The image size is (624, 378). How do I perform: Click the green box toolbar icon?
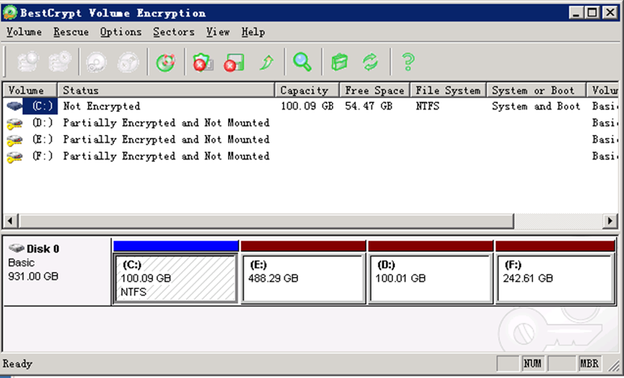(339, 62)
